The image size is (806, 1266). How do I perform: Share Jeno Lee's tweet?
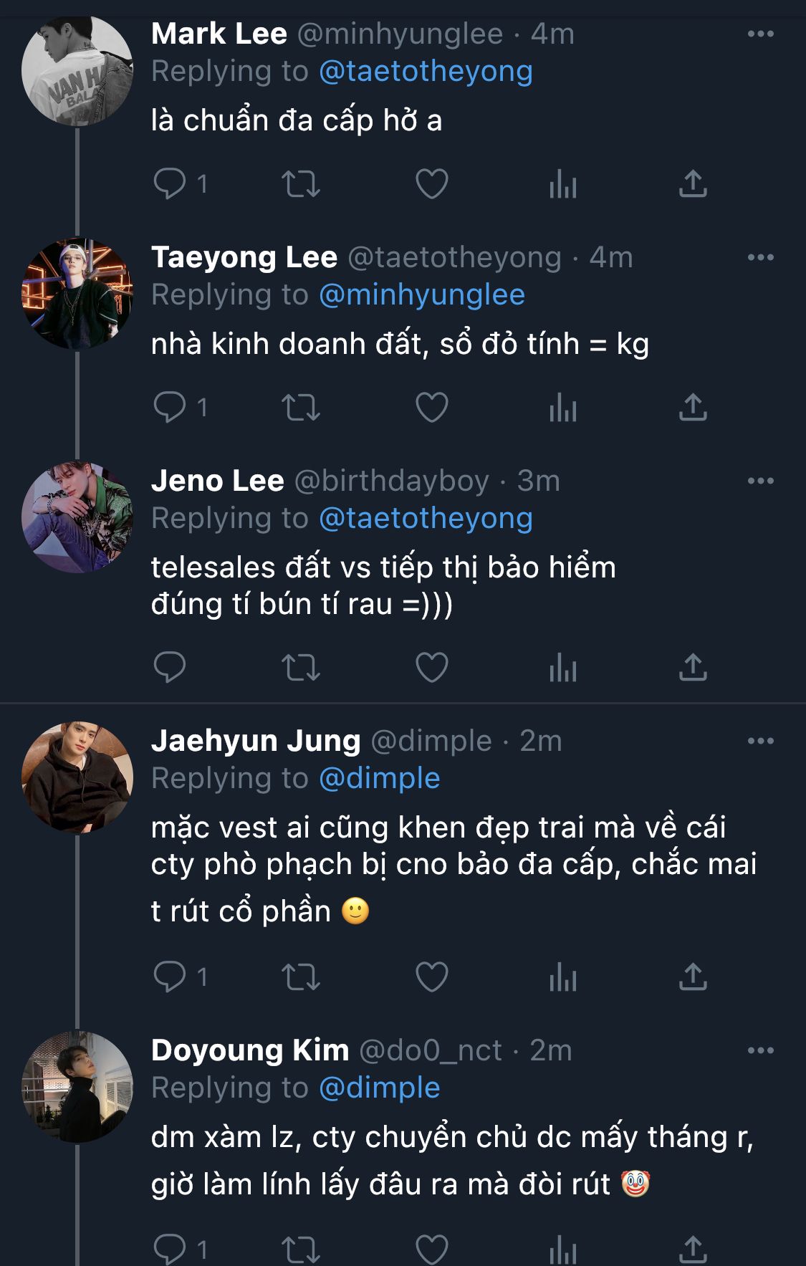tap(693, 667)
